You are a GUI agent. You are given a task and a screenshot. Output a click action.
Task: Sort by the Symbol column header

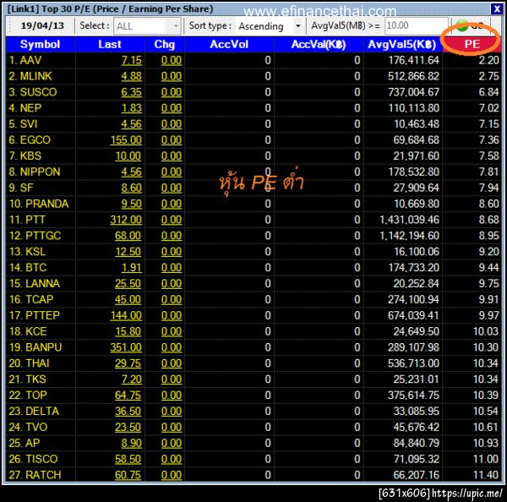point(40,44)
